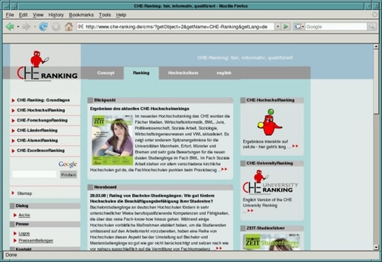Open the Logos link under Presse
The image size is (382, 262).
click(x=24, y=233)
